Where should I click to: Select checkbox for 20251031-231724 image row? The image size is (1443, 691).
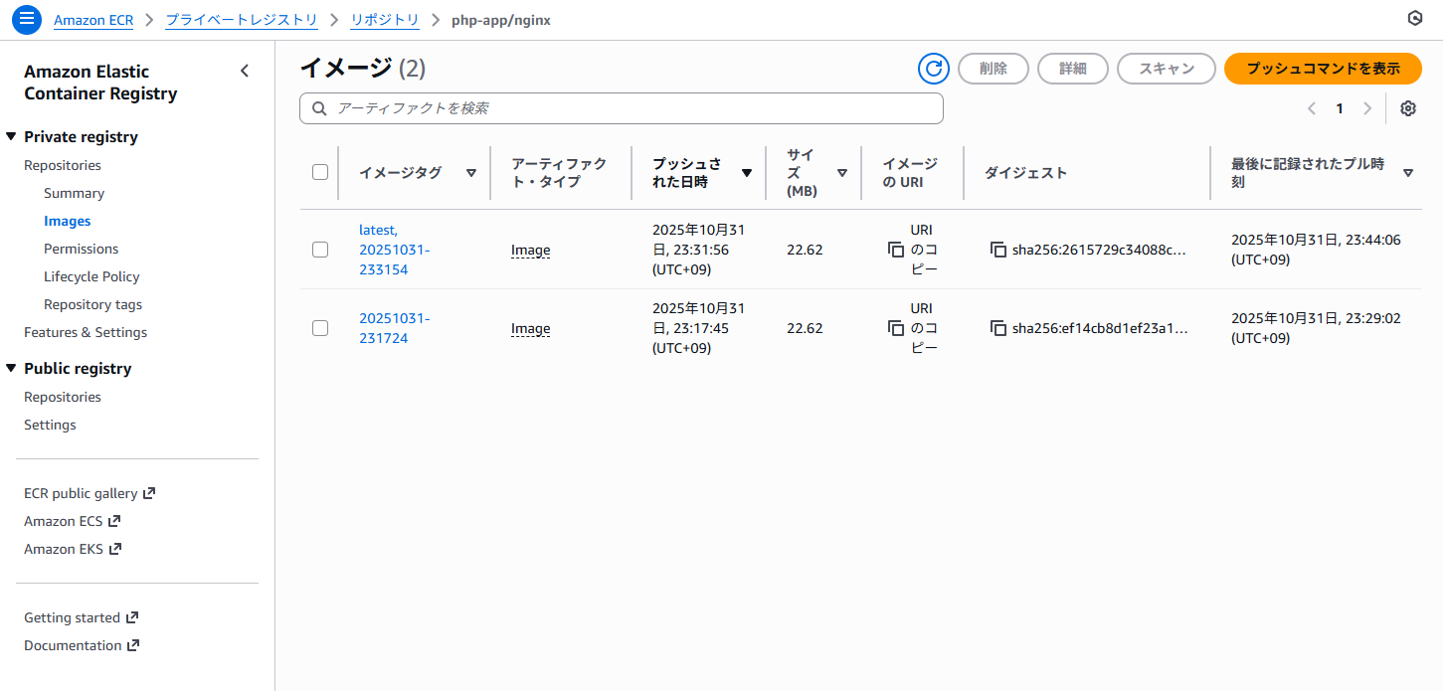tap(320, 328)
